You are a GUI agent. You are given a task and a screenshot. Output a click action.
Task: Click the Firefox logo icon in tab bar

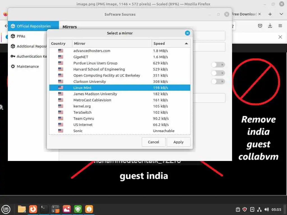[x=5, y=14]
